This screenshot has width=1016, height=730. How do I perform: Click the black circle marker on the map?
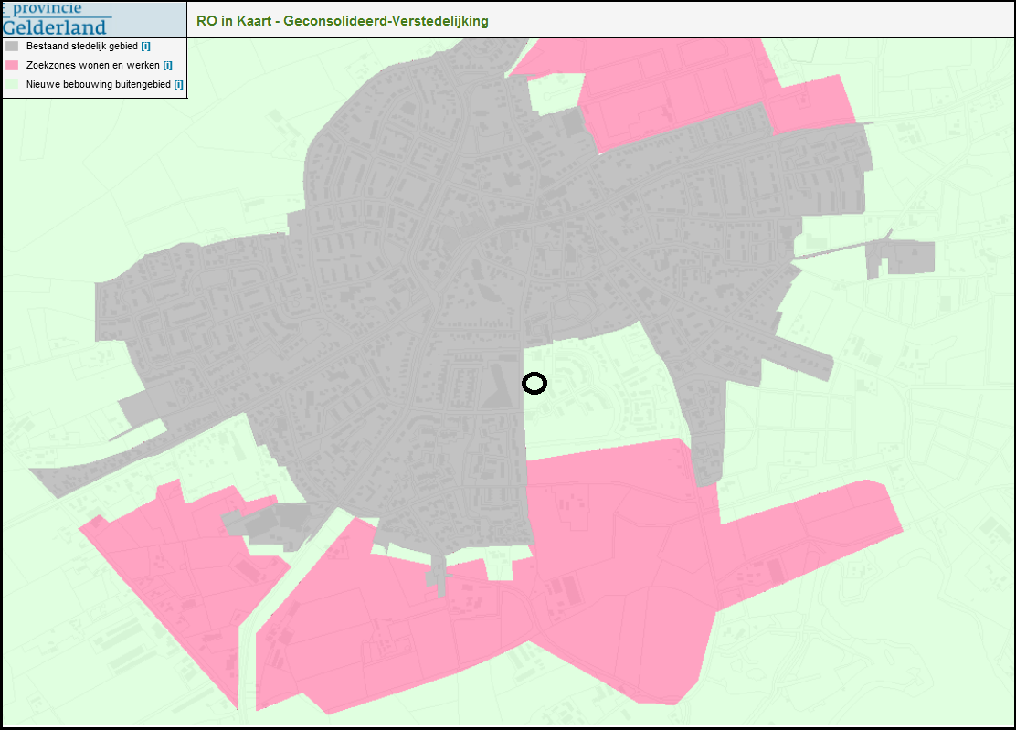tap(534, 384)
